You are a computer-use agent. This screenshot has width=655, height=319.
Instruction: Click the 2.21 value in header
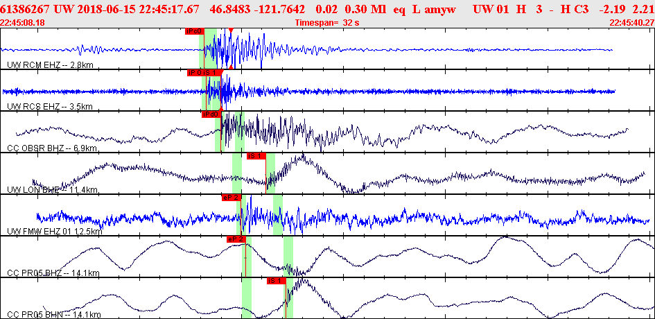click(x=643, y=9)
